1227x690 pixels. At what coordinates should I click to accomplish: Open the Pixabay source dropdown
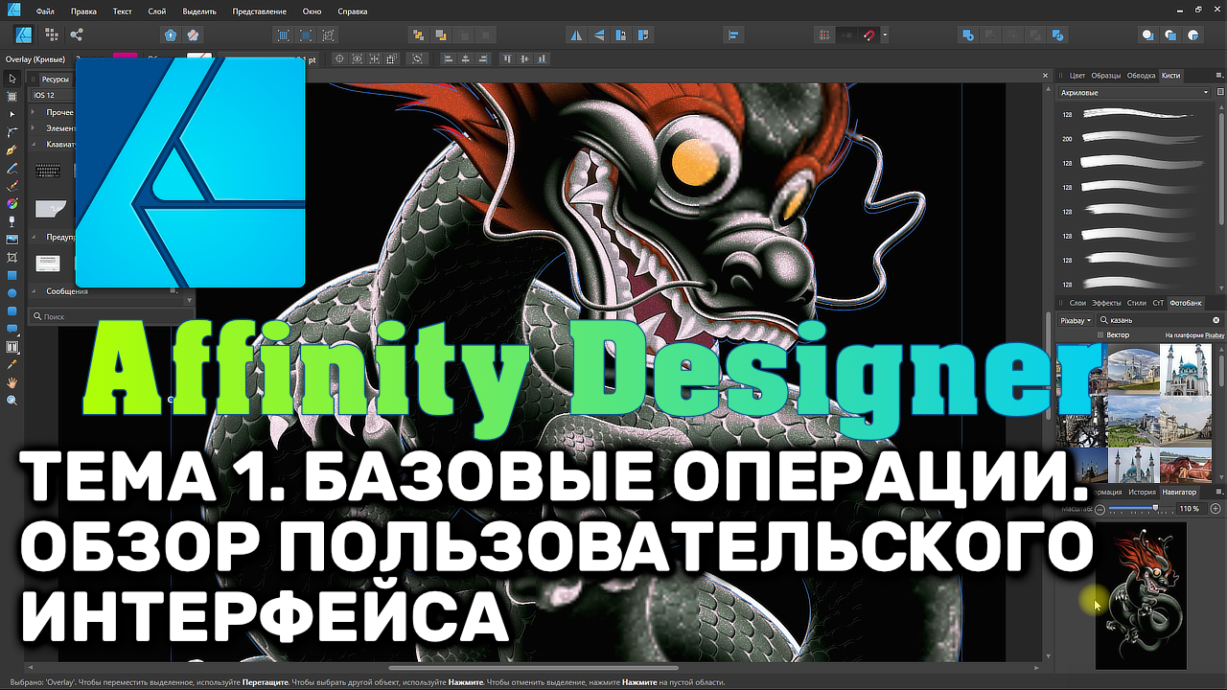click(x=1076, y=320)
